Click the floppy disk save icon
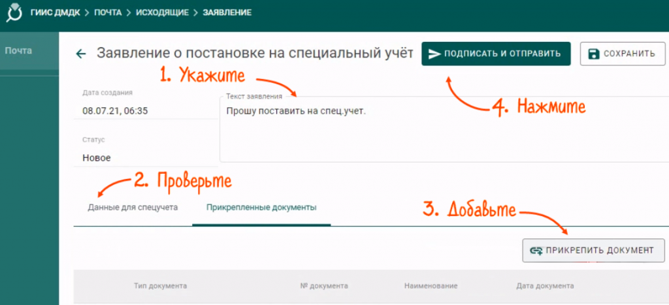The image size is (669, 305). pos(593,54)
